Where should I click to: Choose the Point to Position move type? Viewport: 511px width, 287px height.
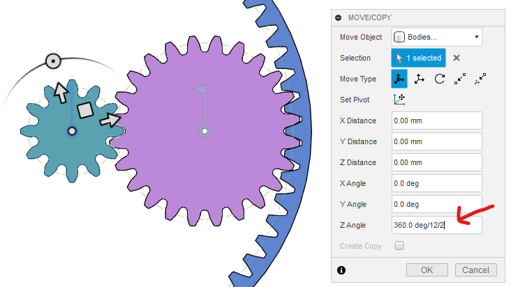tap(480, 79)
